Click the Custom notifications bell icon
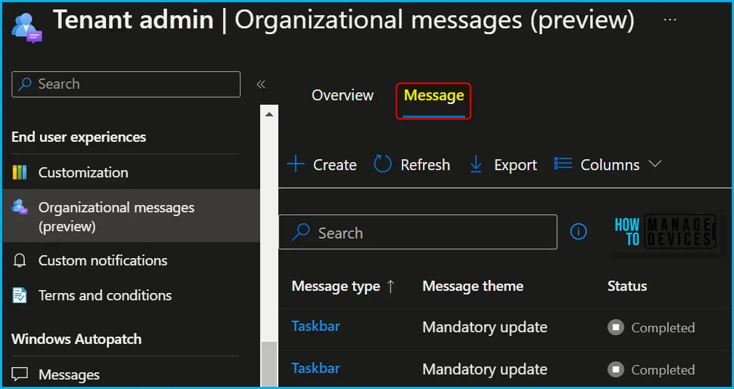Viewport: 734px width, 389px height. 19,260
